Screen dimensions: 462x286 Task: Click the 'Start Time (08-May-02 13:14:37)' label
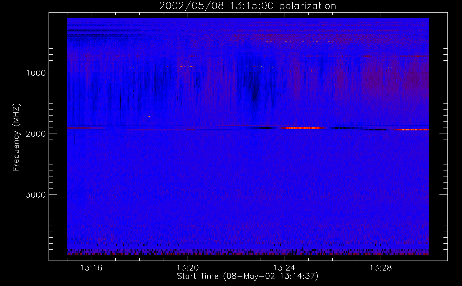pyautogui.click(x=248, y=276)
